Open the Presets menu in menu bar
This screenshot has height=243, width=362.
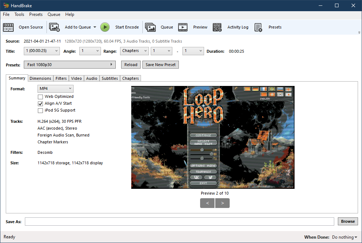tap(36, 14)
